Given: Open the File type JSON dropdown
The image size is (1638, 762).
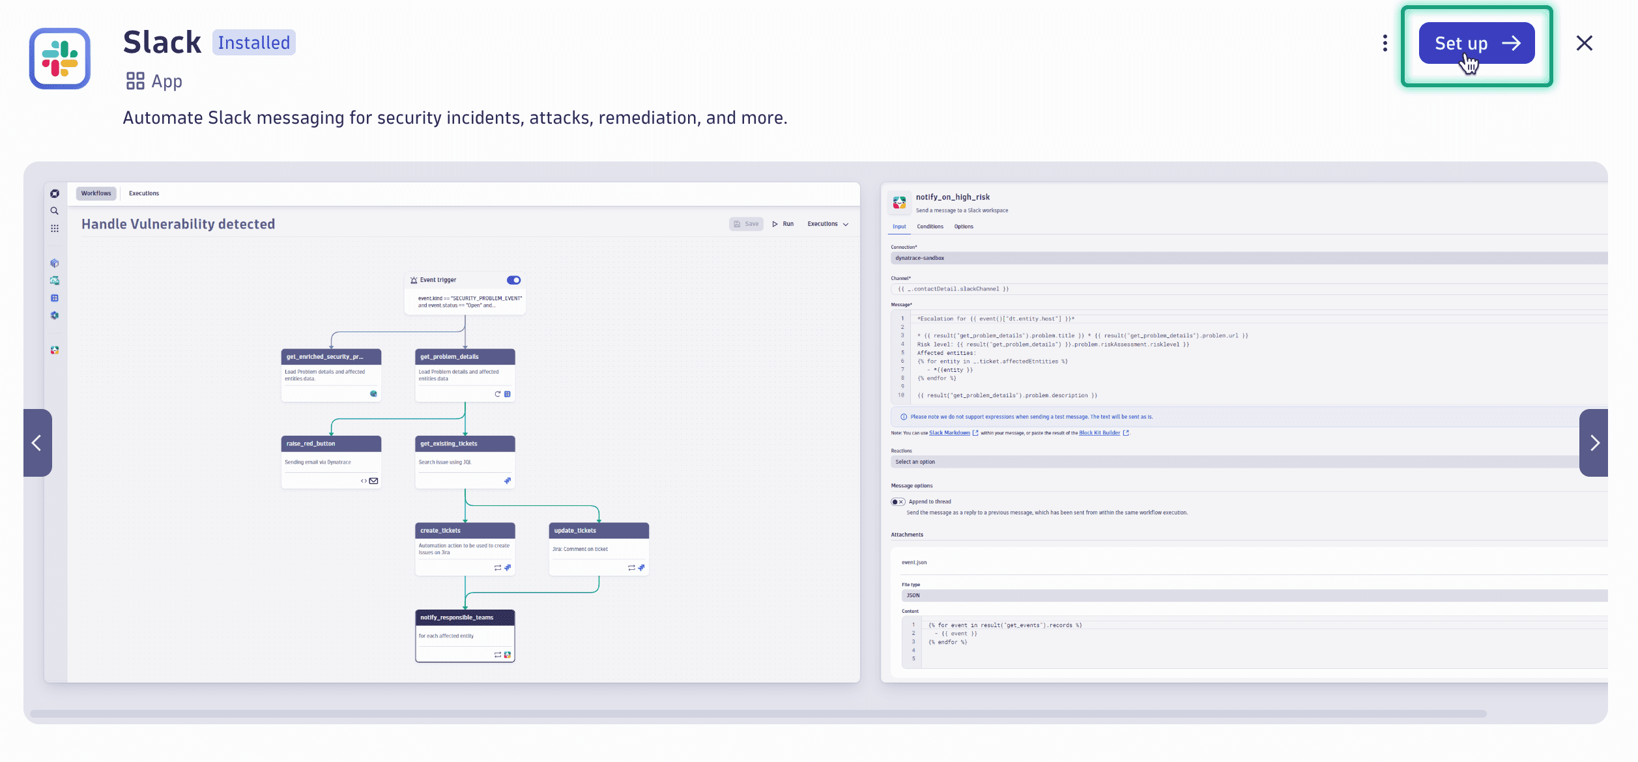Looking at the screenshot, I should pyautogui.click(x=1254, y=595).
